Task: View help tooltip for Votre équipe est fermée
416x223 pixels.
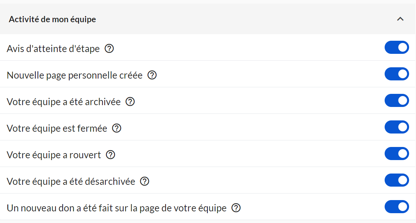Action: point(117,128)
